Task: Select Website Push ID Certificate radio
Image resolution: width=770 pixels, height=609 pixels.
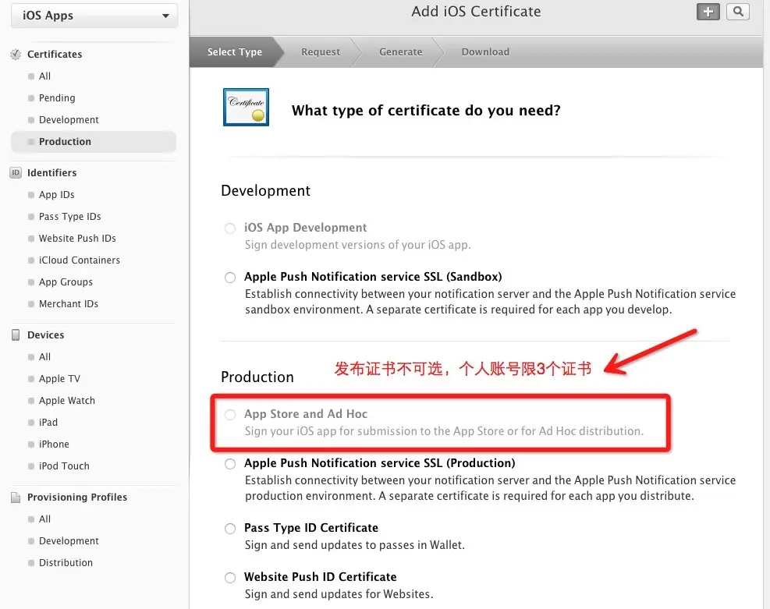Action: [230, 578]
